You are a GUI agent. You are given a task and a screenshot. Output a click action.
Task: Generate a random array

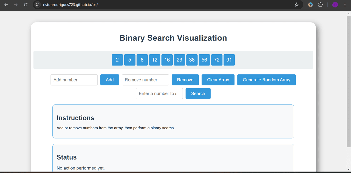coord(266,80)
